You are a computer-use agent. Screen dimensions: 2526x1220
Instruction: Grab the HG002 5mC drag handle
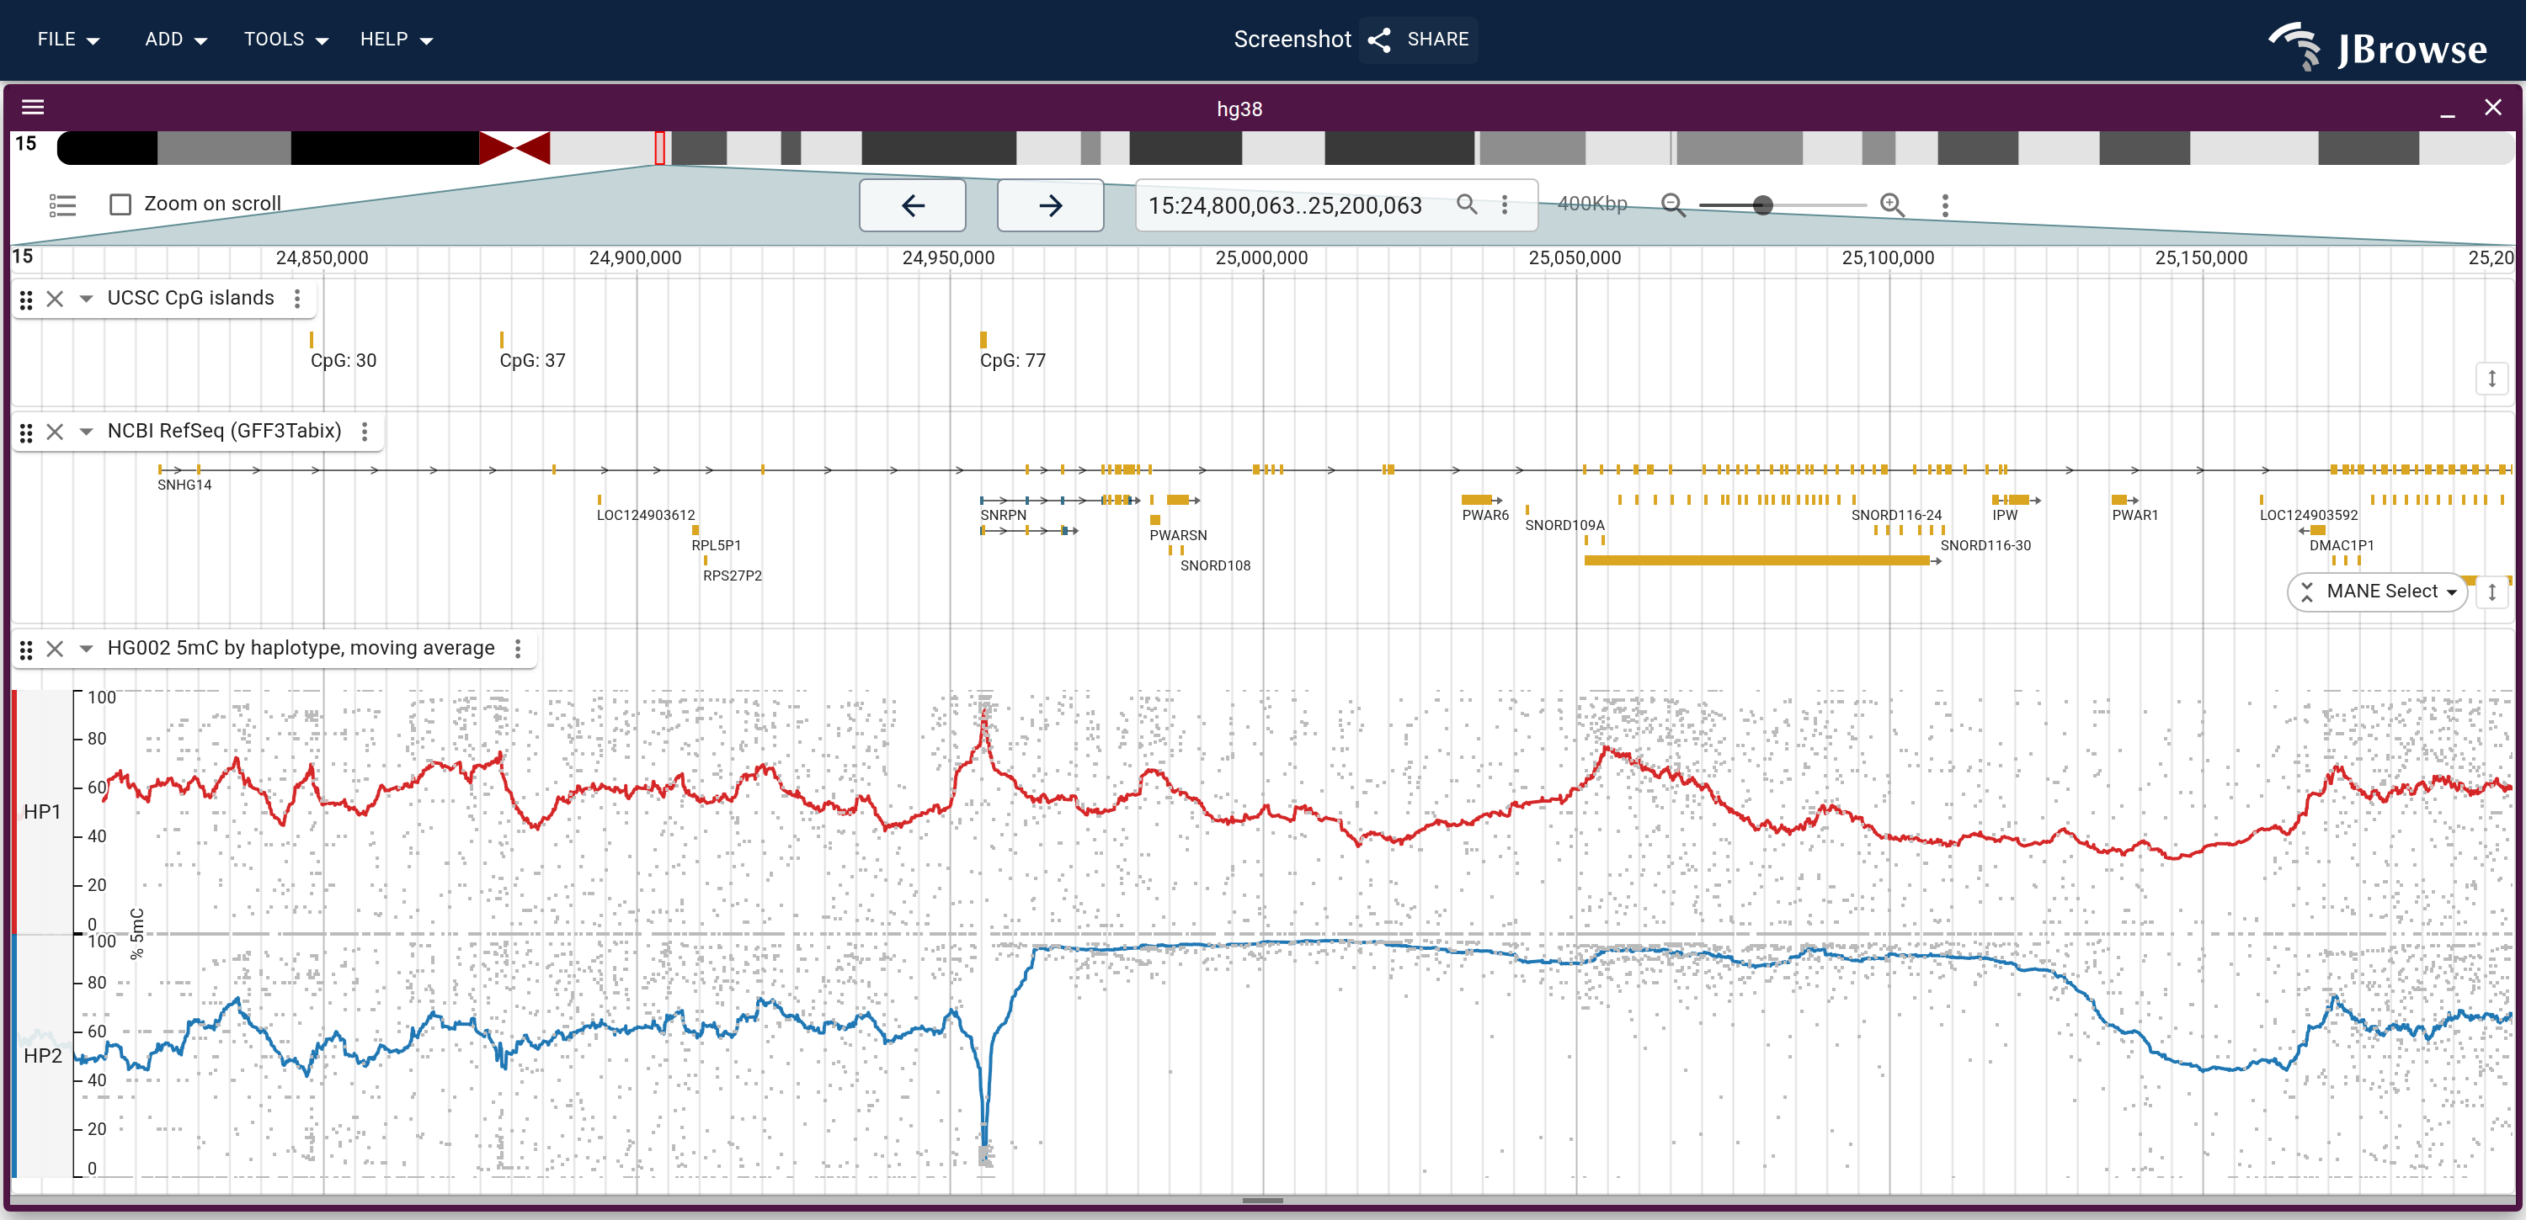click(x=26, y=649)
